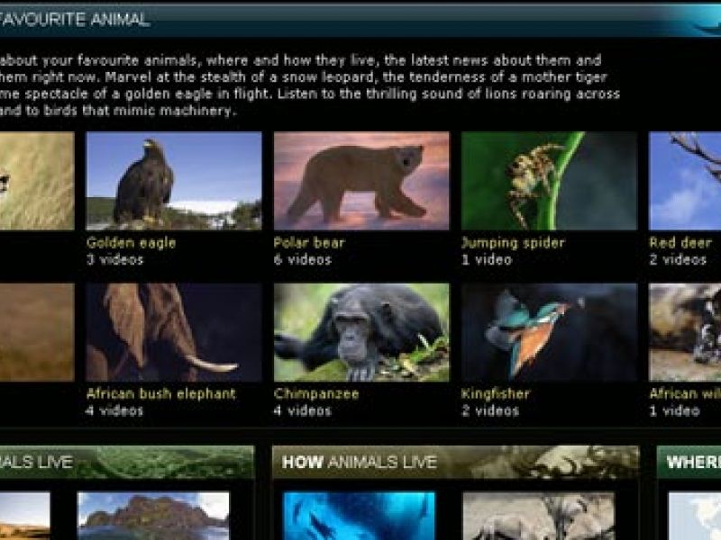Select the Jumping spider picture
Image resolution: width=721 pixels, height=540 pixels.
[549, 181]
